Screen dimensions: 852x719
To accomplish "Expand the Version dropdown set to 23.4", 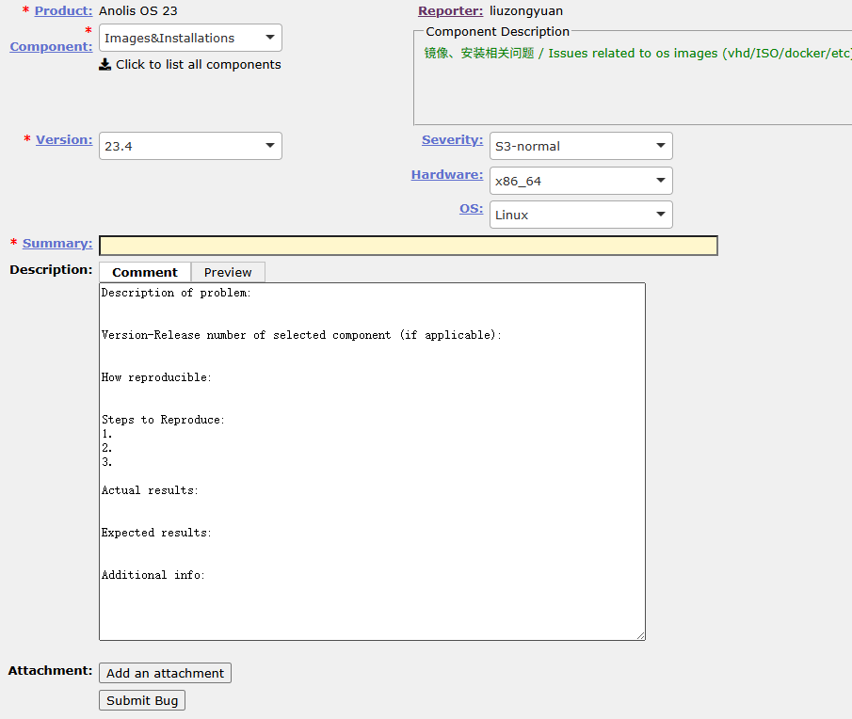I will [x=190, y=146].
